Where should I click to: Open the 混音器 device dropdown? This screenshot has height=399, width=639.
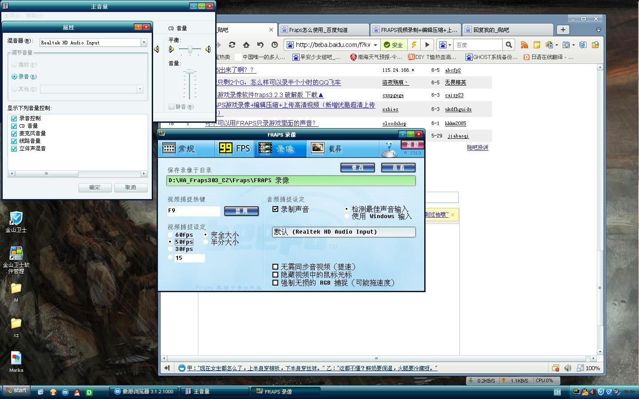click(x=143, y=43)
